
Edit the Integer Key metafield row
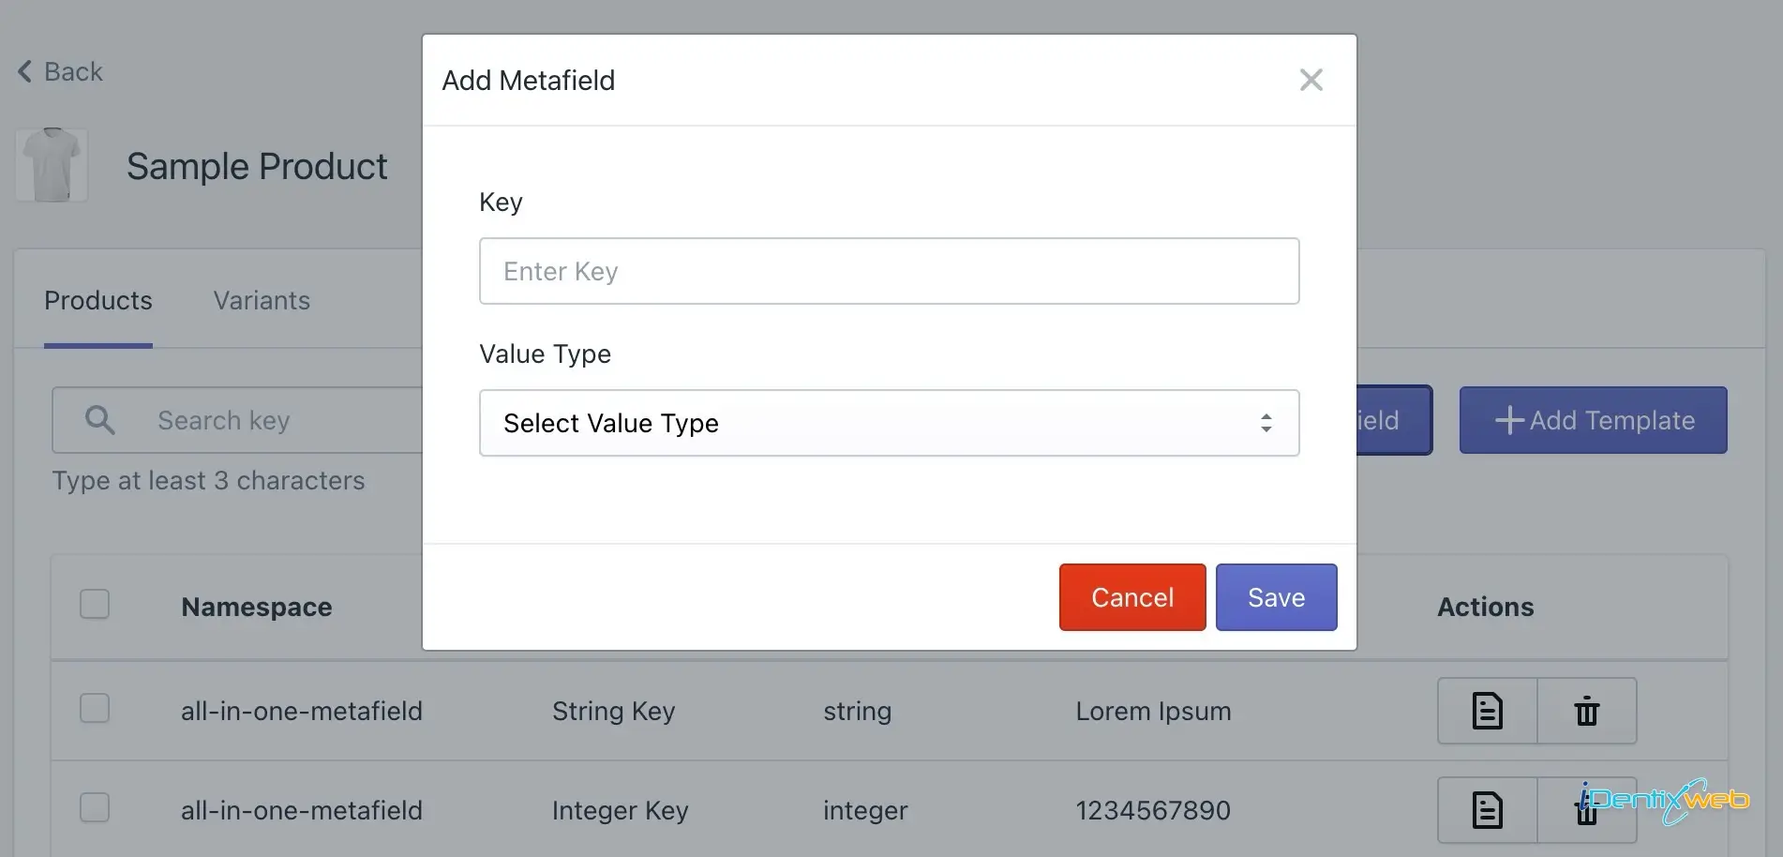1487,810
